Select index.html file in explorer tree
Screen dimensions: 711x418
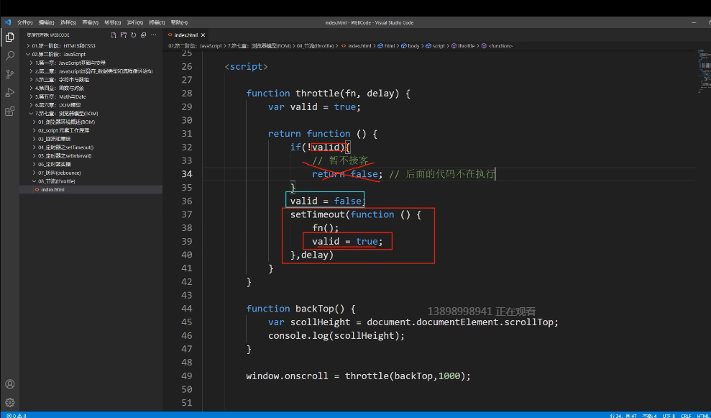click(x=91, y=190)
